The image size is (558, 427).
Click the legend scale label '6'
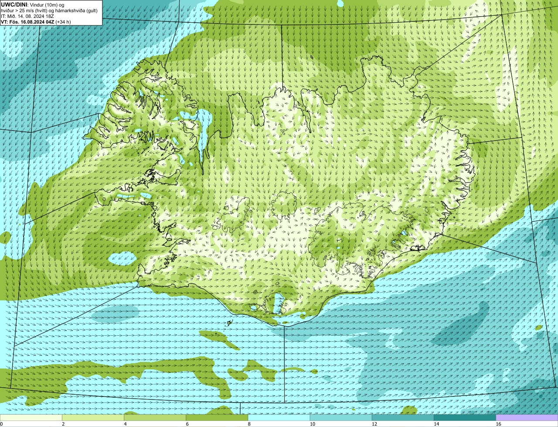click(x=187, y=424)
